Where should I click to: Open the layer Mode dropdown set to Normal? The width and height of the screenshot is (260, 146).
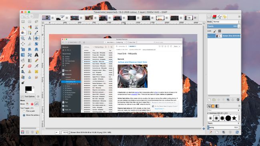coord(226,22)
